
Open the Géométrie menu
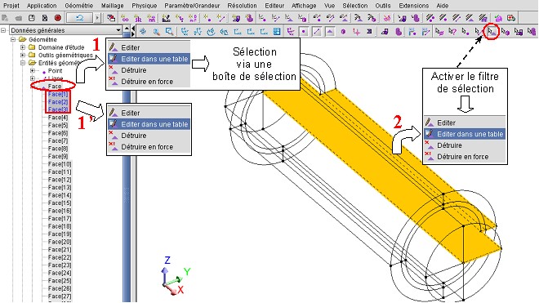pos(78,6)
